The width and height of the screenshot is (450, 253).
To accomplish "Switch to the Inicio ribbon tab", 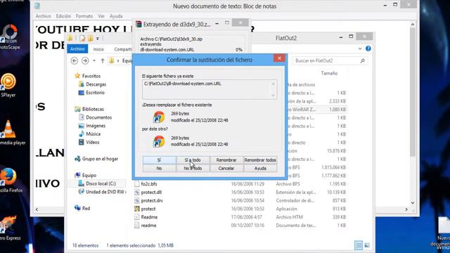I will click(x=98, y=49).
